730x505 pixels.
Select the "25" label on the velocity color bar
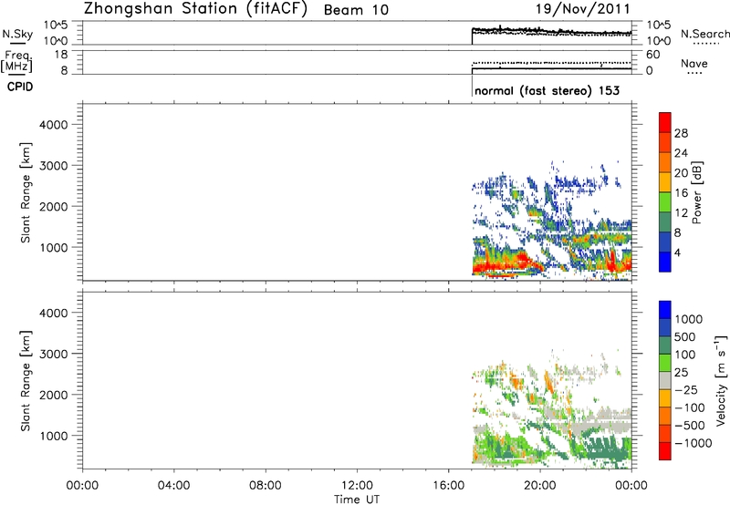pyautogui.click(x=681, y=373)
